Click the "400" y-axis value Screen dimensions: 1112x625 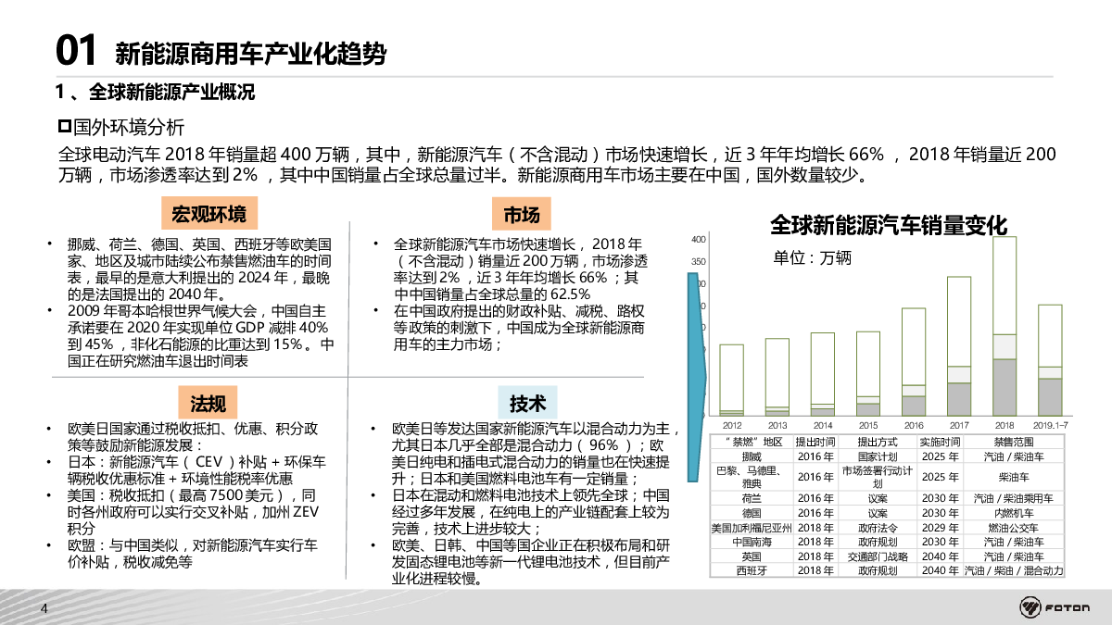(x=699, y=240)
